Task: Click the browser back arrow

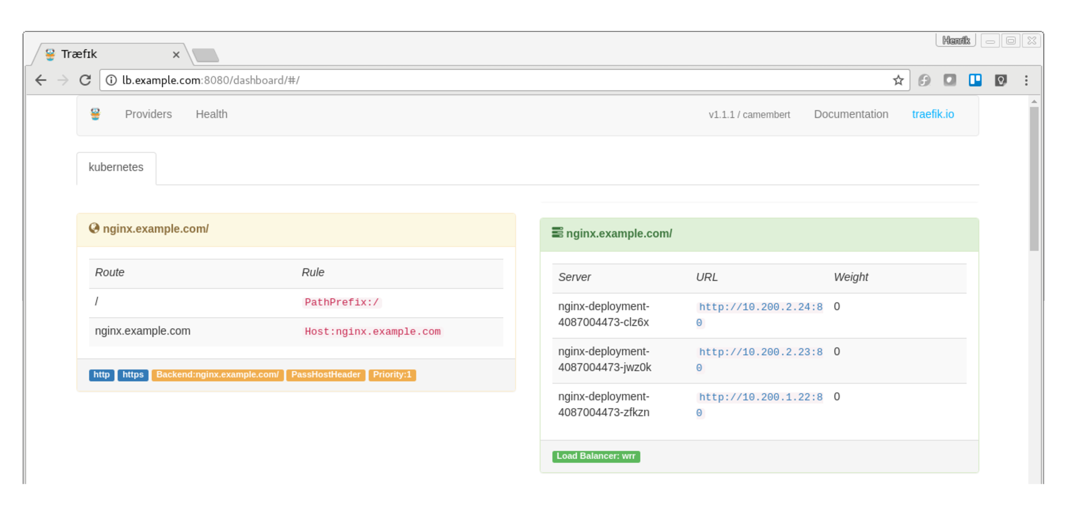Action: 41,80
